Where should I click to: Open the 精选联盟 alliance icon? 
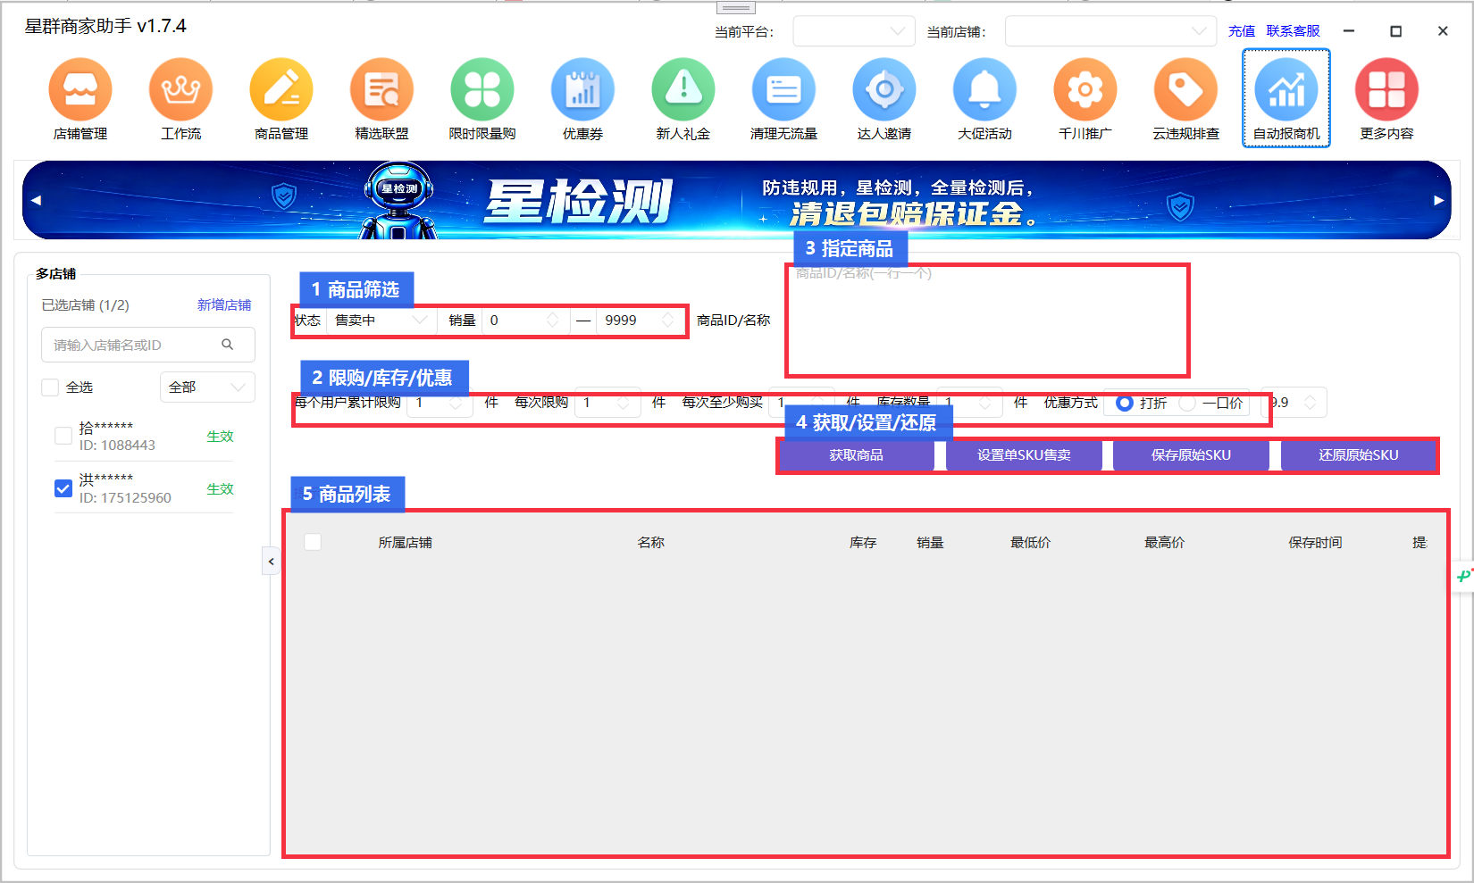(x=382, y=89)
